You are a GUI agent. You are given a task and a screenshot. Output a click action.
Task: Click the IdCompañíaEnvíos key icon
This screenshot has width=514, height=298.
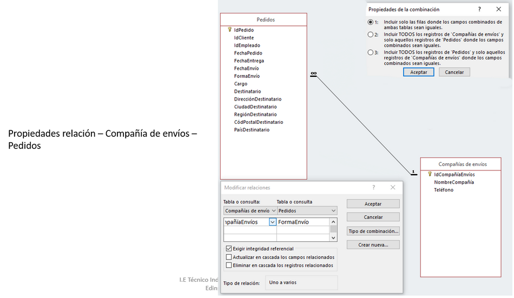(430, 174)
